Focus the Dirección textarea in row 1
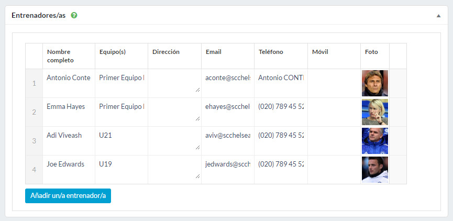Image resolution: width=453 pixels, height=221 pixels. pyautogui.click(x=174, y=83)
